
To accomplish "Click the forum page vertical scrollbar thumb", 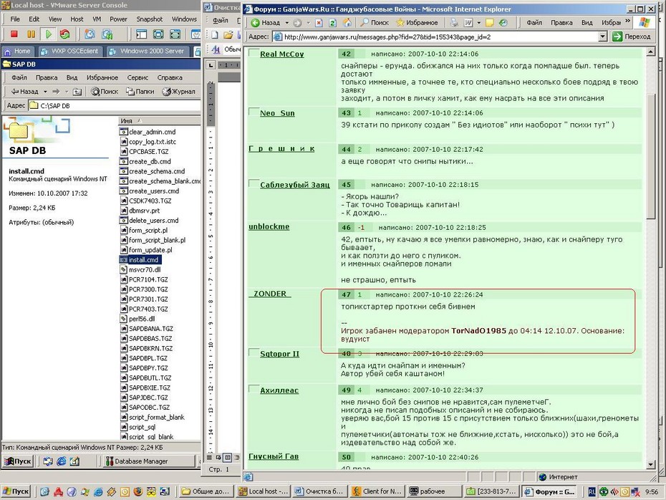I will 650,155.
